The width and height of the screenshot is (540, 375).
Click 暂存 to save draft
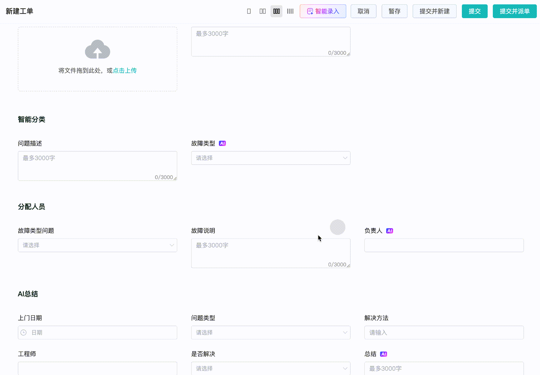click(x=394, y=11)
